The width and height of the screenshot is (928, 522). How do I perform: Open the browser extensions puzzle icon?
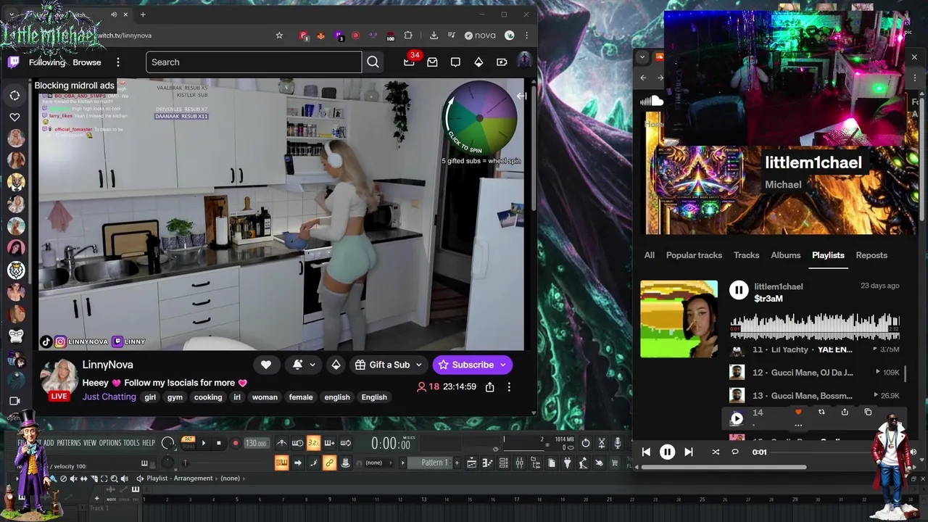[408, 36]
